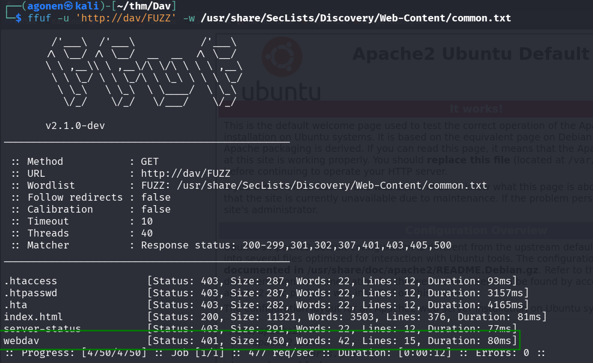This screenshot has width=593, height=363.
Task: Click the .htpasswd result name
Action: coord(30,293)
